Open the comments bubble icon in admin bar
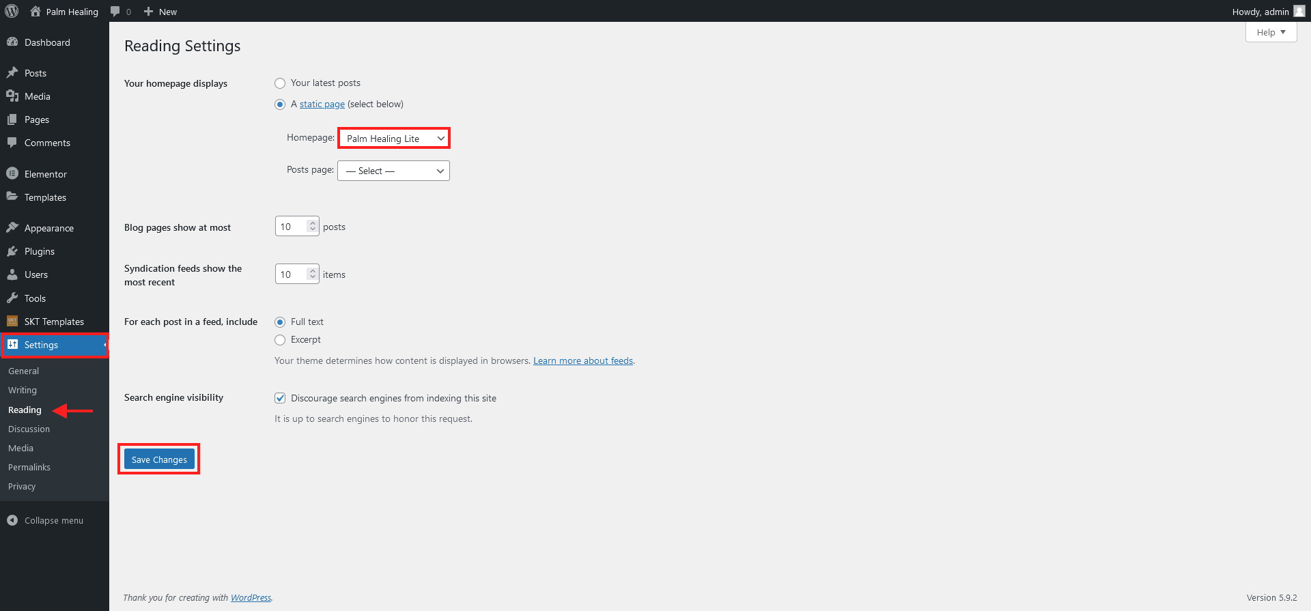1311x611 pixels. pos(115,12)
